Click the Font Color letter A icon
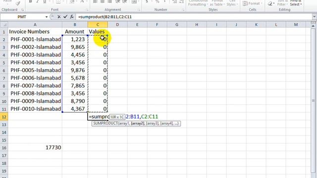 click(x=82, y=1)
